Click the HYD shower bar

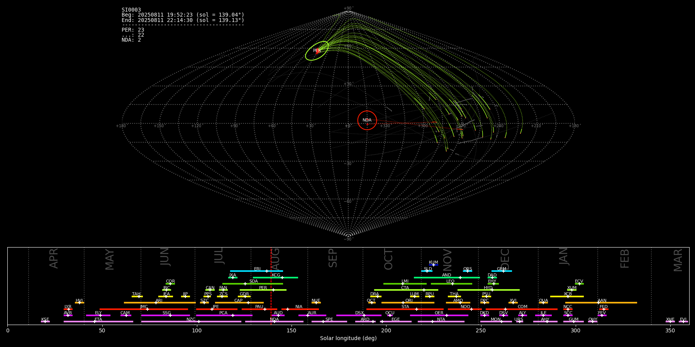click(488, 290)
